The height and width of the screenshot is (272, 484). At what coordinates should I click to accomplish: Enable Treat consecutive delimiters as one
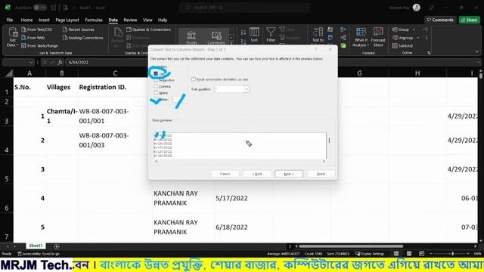(x=194, y=79)
